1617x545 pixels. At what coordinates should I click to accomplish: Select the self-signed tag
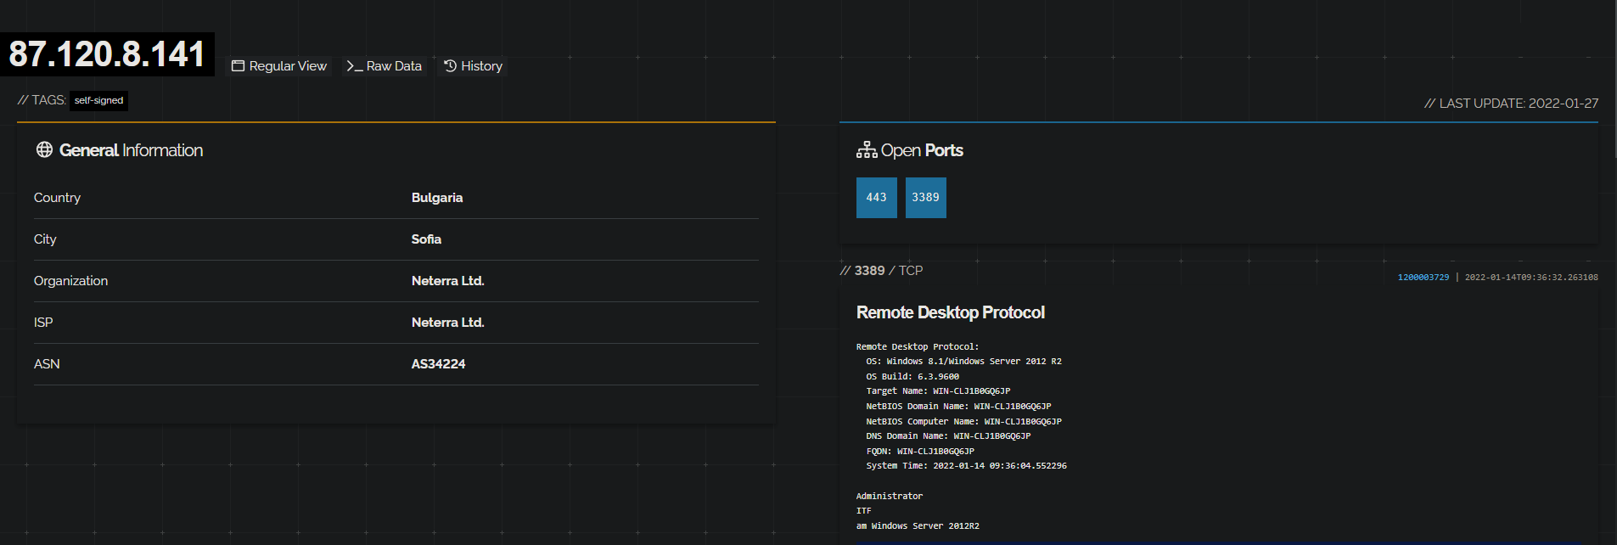[98, 101]
